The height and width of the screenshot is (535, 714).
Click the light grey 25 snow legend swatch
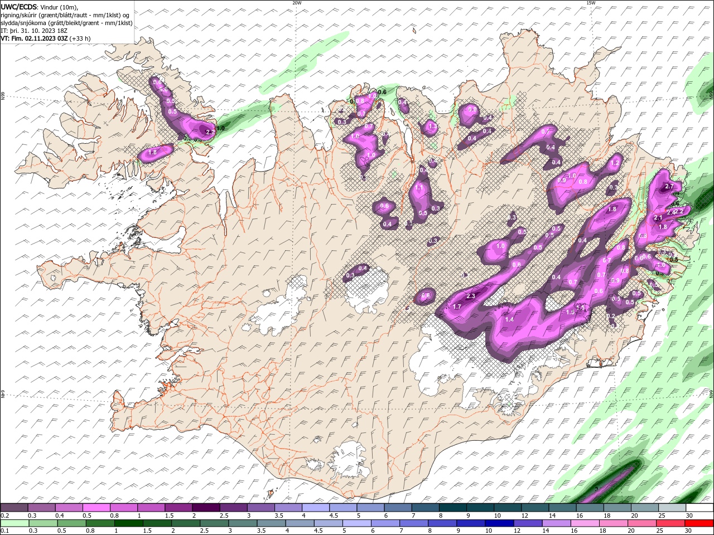click(x=672, y=507)
